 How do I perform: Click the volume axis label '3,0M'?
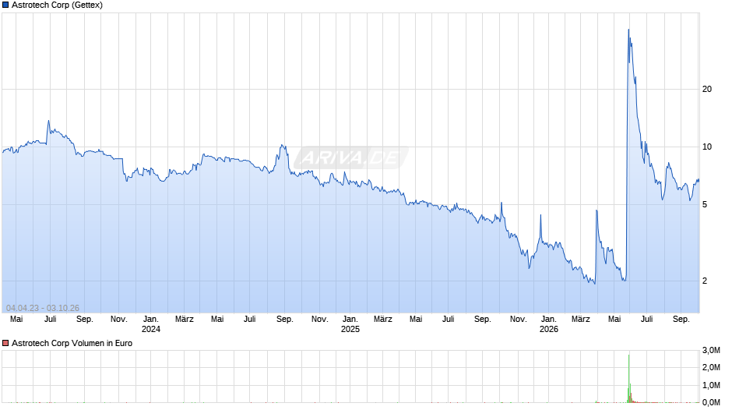pyautogui.click(x=711, y=350)
